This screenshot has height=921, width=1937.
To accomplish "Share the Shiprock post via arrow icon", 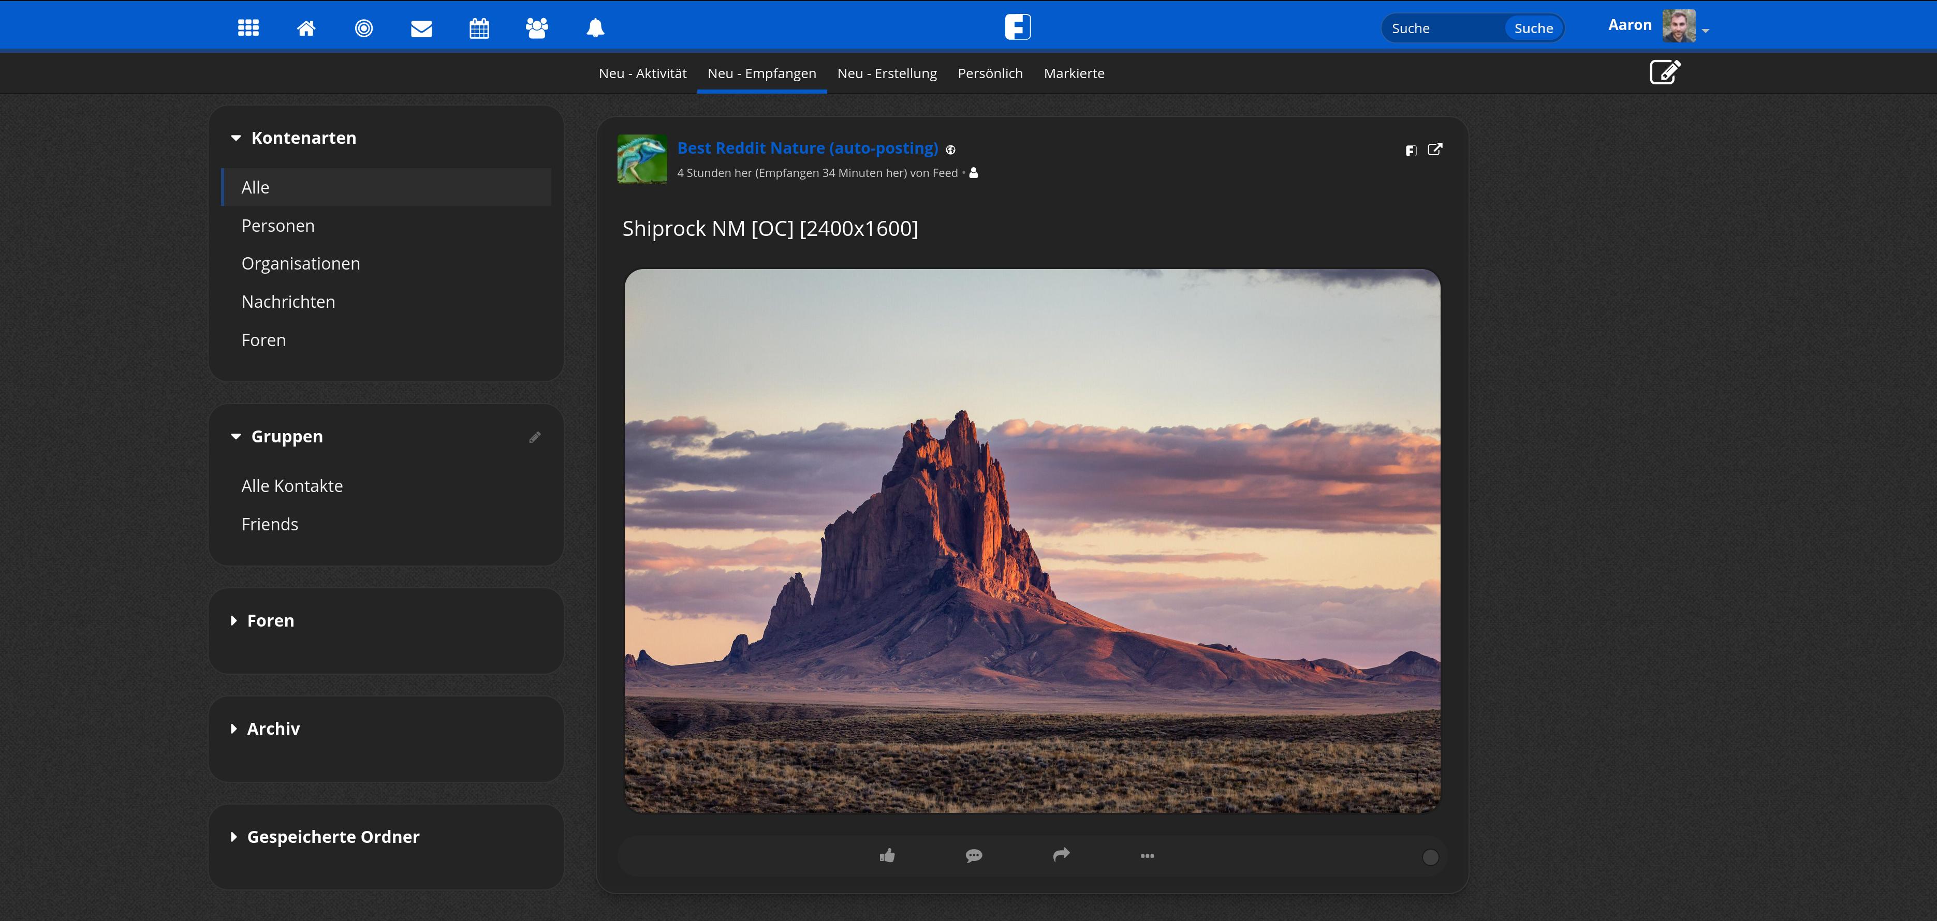I will 1061,855.
